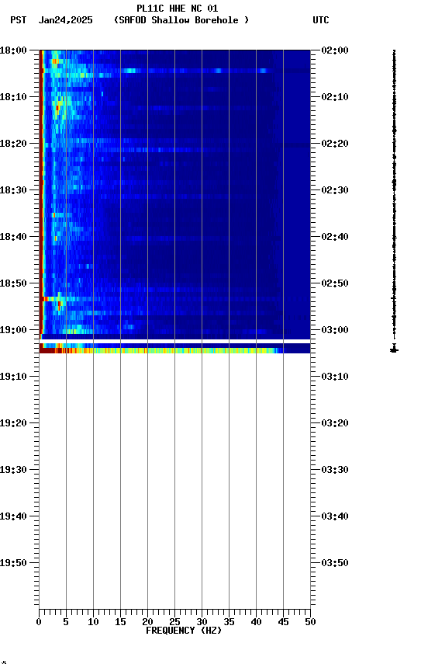
Task: Click the 18:20 PST time label
Action: click(x=13, y=144)
